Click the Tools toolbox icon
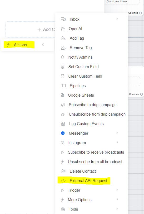The image size is (144, 214). [x=63, y=209]
